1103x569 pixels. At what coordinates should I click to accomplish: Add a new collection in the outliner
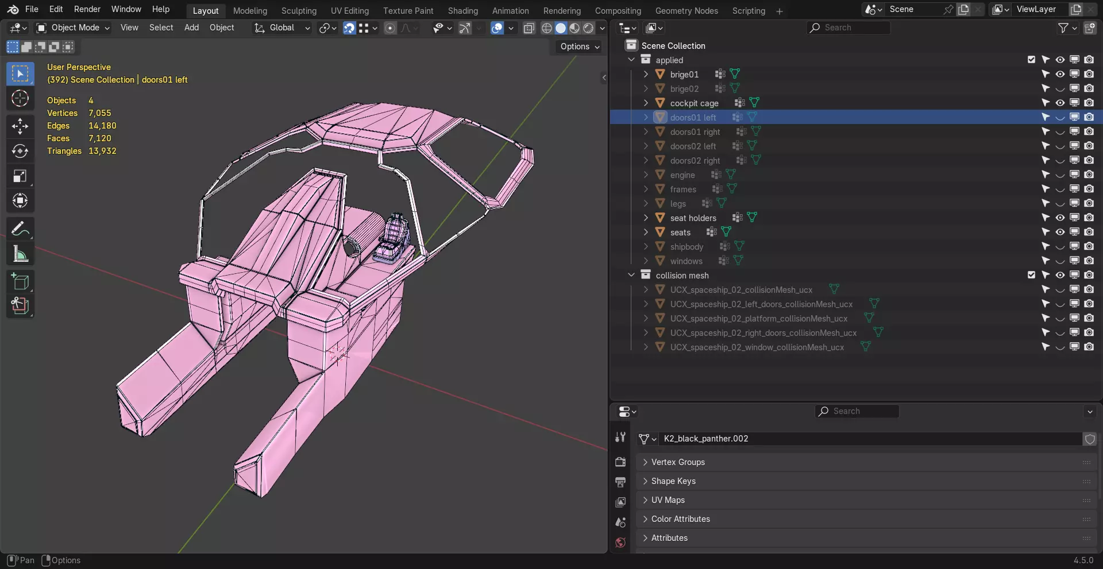click(1089, 28)
